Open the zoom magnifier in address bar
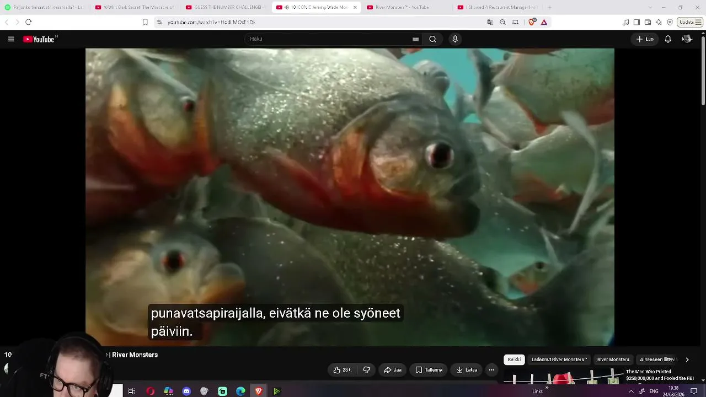This screenshot has width=706, height=397. 502,22
